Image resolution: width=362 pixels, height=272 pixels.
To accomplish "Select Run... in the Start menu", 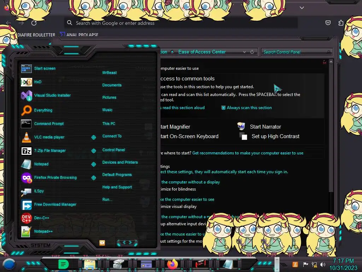I will [x=107, y=200].
